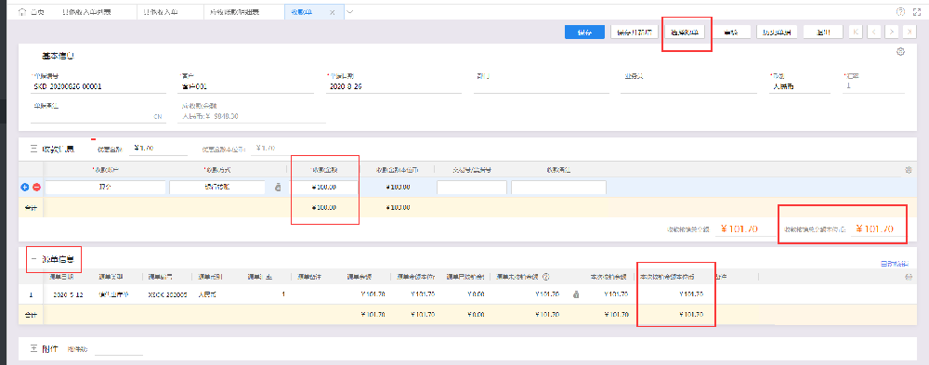Jump to the first record navigation arrow
This screenshot has width=929, height=365.
pos(856,33)
